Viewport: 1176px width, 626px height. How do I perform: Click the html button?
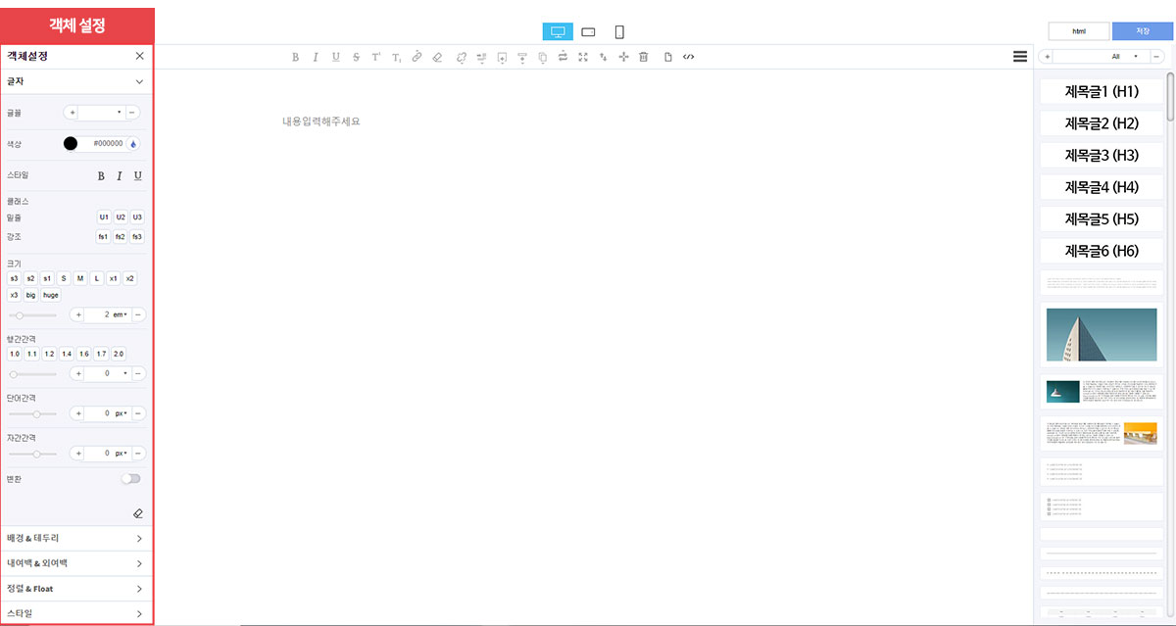pyautogui.click(x=1078, y=31)
